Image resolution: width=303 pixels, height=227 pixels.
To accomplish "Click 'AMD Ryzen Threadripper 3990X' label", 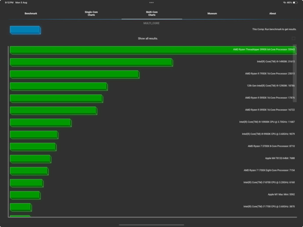I will (x=264, y=49).
